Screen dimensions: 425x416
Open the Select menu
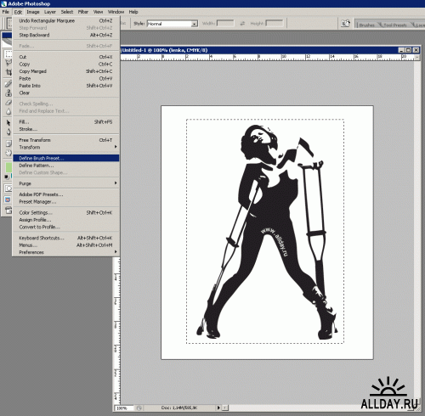67,12
